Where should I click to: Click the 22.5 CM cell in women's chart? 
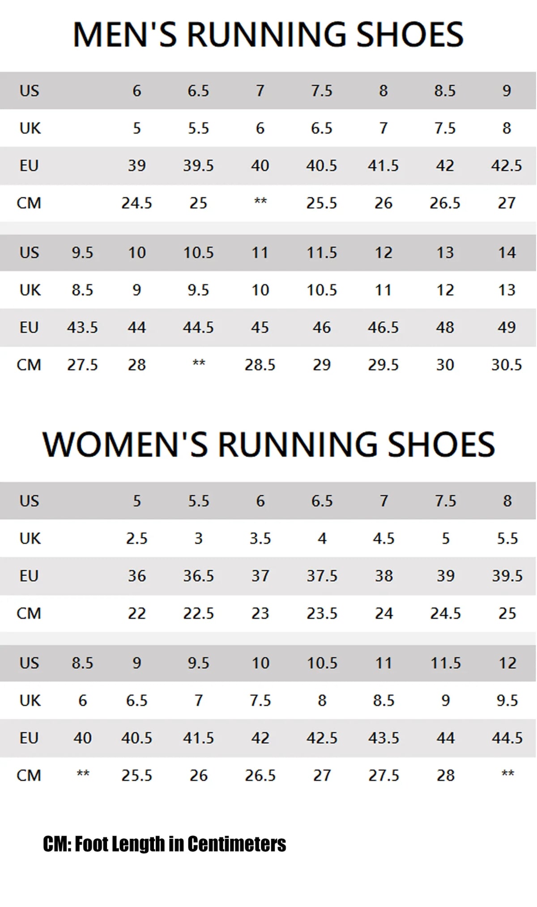click(198, 613)
